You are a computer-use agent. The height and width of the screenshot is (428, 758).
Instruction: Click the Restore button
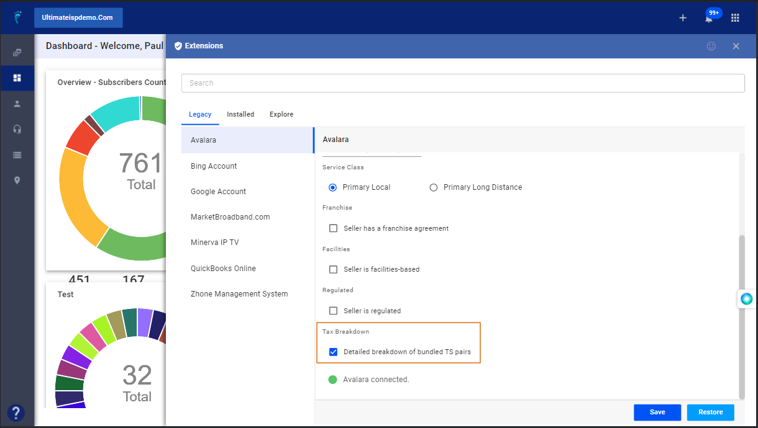[x=711, y=412]
